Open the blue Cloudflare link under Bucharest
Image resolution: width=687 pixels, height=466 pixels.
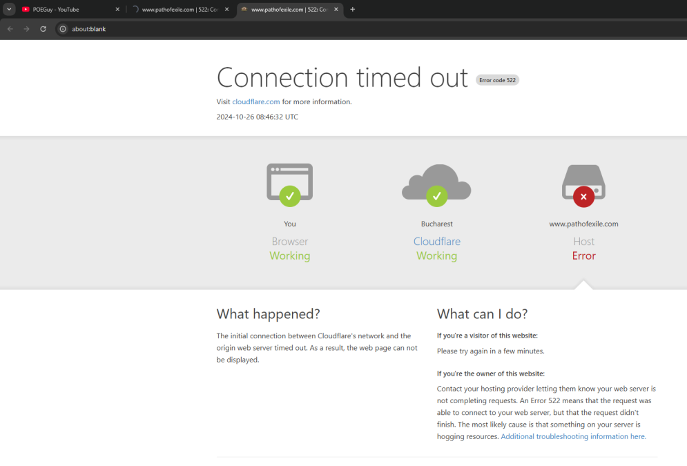tap(437, 242)
